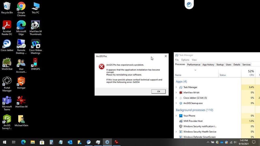Viewport: 260px width, 146px height.
Task: Open Outlook from the taskbar
Action: (x=70, y=142)
